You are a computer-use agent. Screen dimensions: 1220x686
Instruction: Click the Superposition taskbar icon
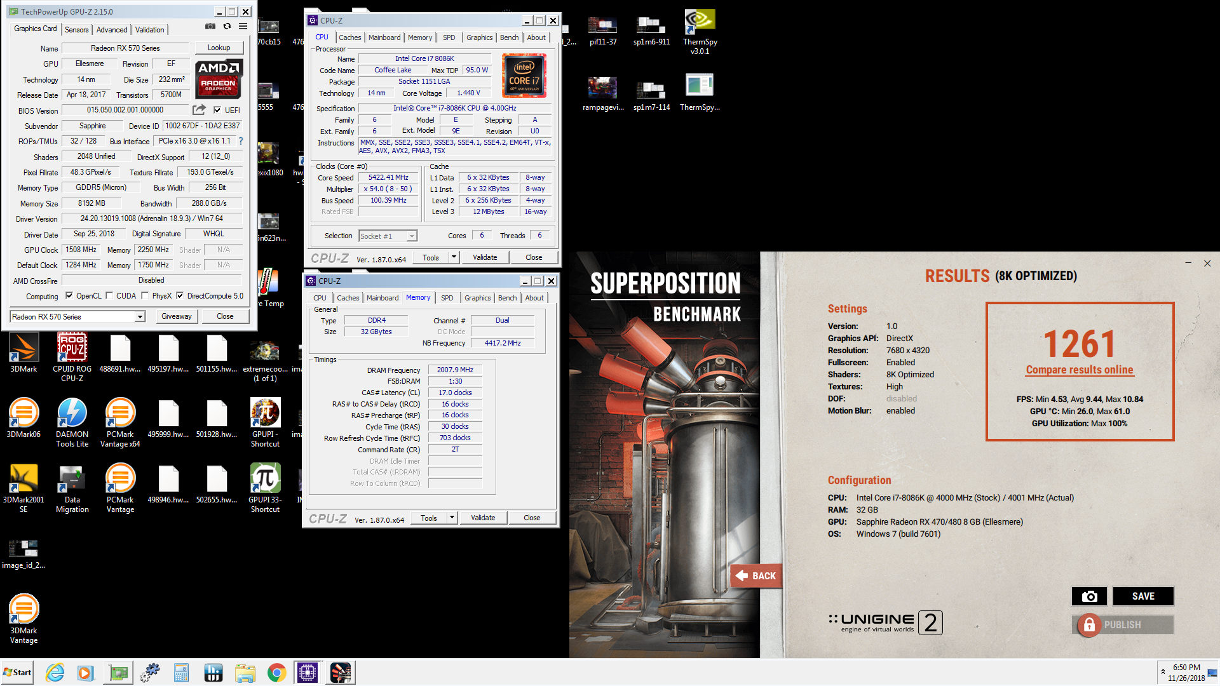tap(341, 672)
